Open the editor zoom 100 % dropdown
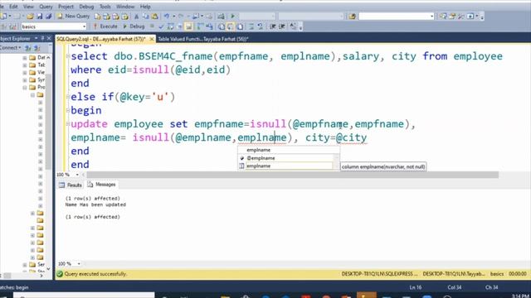 pyautogui.click(x=77, y=175)
